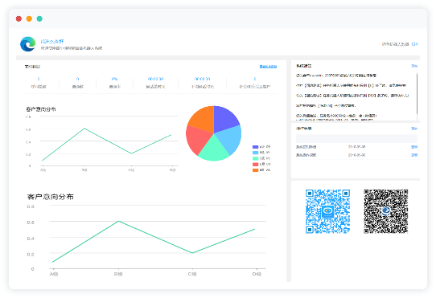Toggle the orange legend swatch in pie legend
The height and width of the screenshot is (298, 436).
click(x=255, y=170)
